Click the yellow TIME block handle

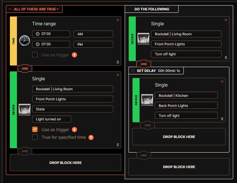13,41
